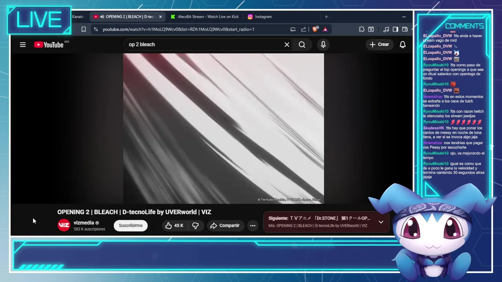Click the vizmedia verified check badge
502x282 pixels.
point(97,223)
